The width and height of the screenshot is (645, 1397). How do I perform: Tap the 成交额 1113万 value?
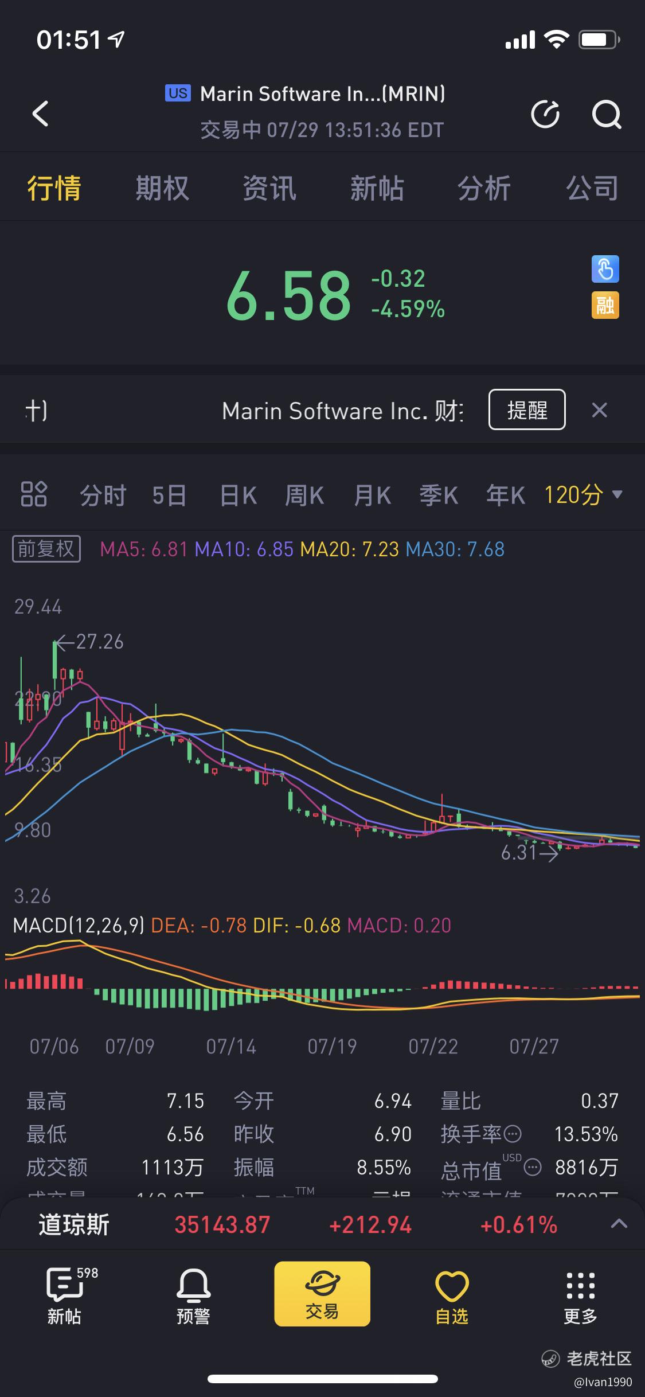[x=173, y=1167]
